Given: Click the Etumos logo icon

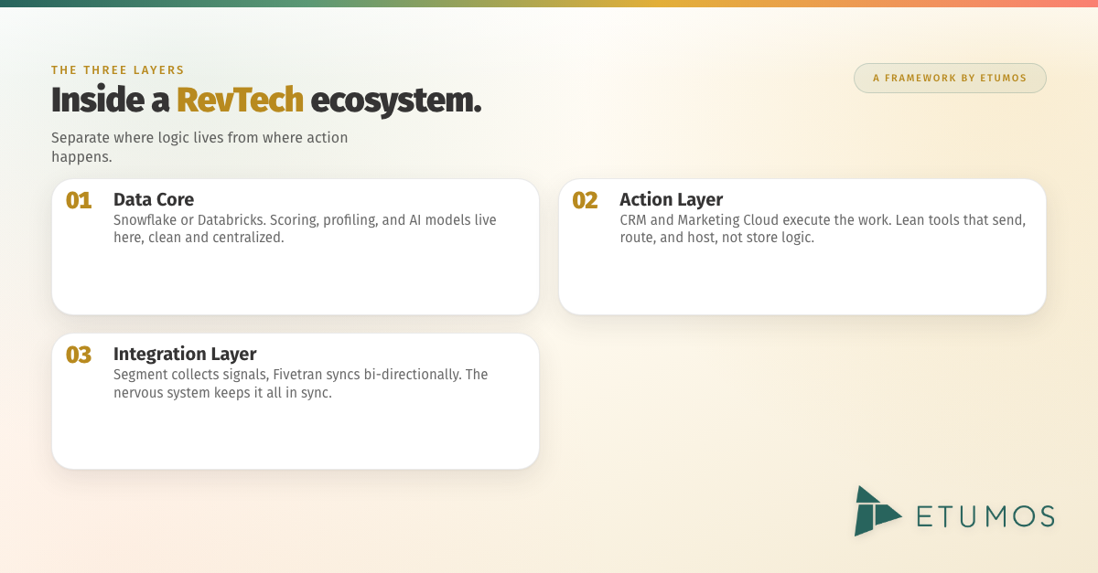Looking at the screenshot, I should 877,511.
